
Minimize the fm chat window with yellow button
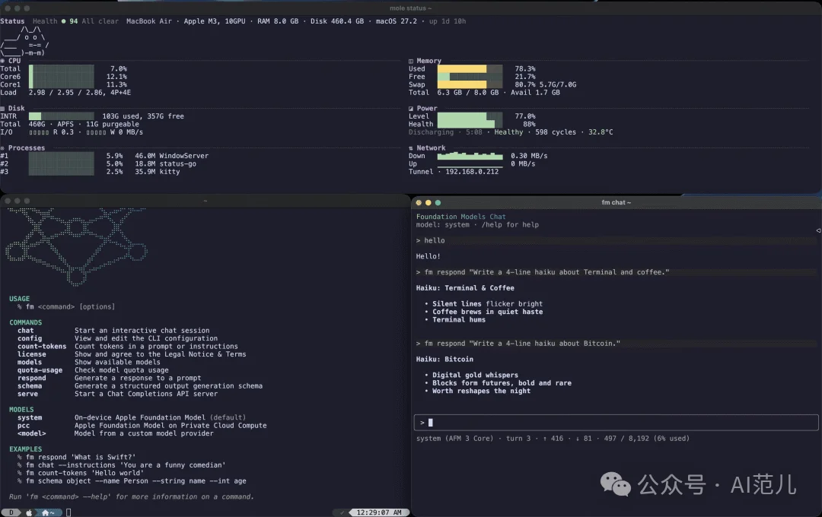point(429,203)
